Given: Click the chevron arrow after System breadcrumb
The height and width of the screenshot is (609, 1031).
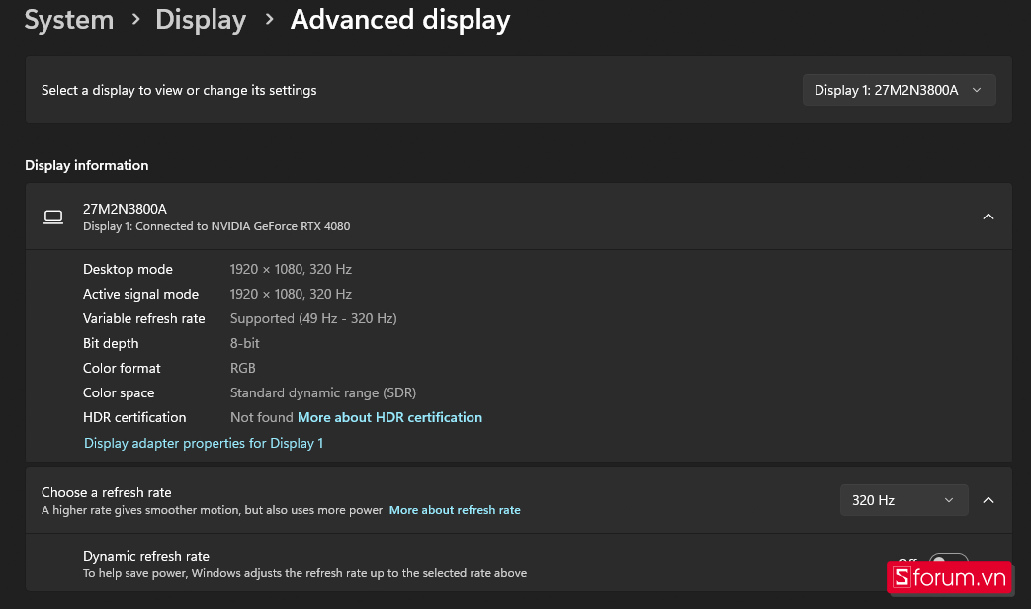Looking at the screenshot, I should pyautogui.click(x=134, y=20).
